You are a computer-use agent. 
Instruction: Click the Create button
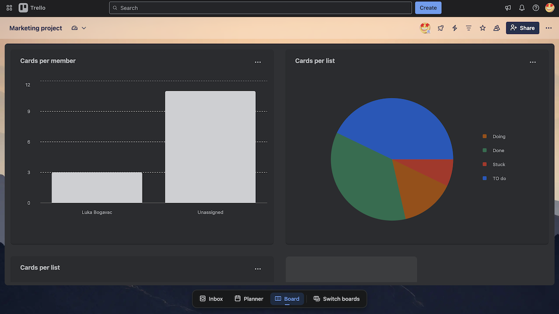428,7
